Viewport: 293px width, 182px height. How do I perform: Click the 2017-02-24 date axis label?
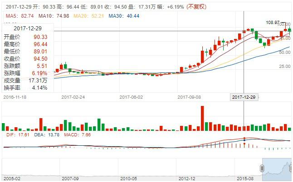[x=73, y=97]
